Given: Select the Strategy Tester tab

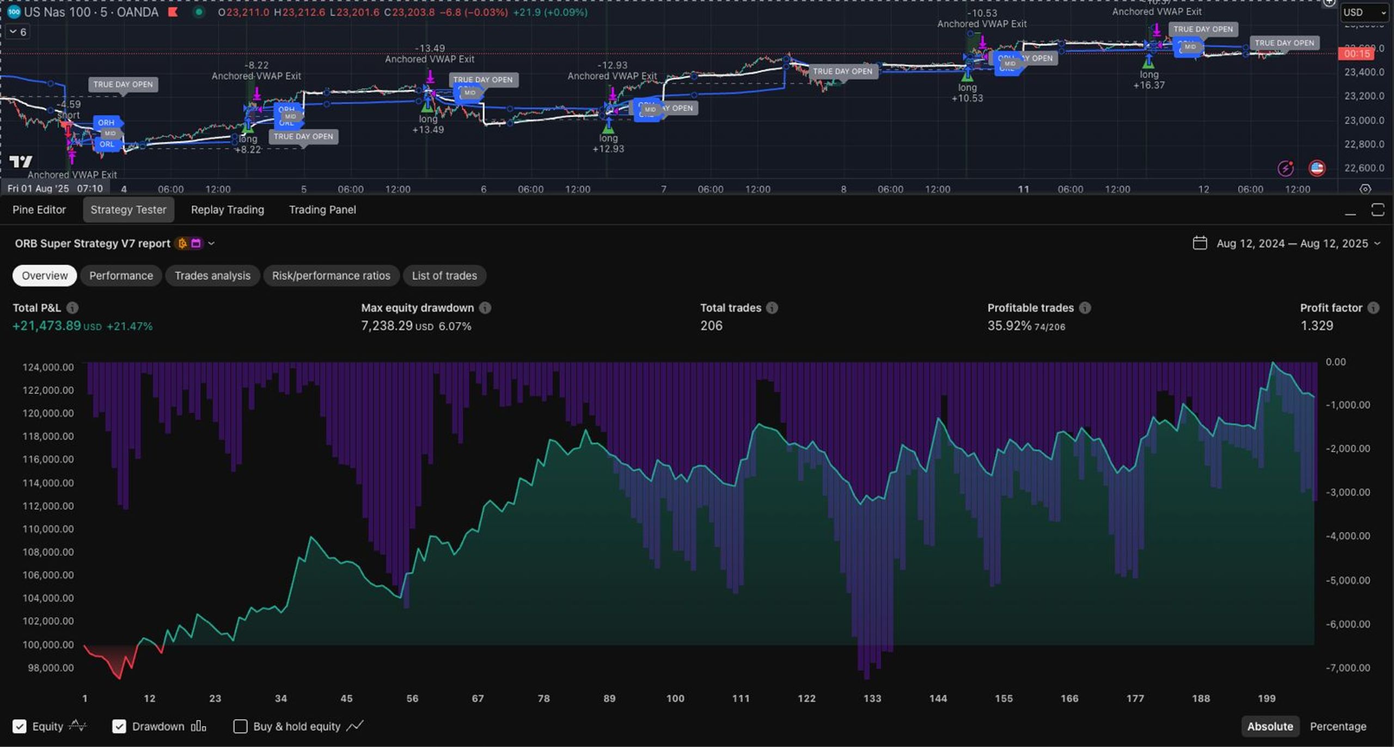Looking at the screenshot, I should [129, 210].
